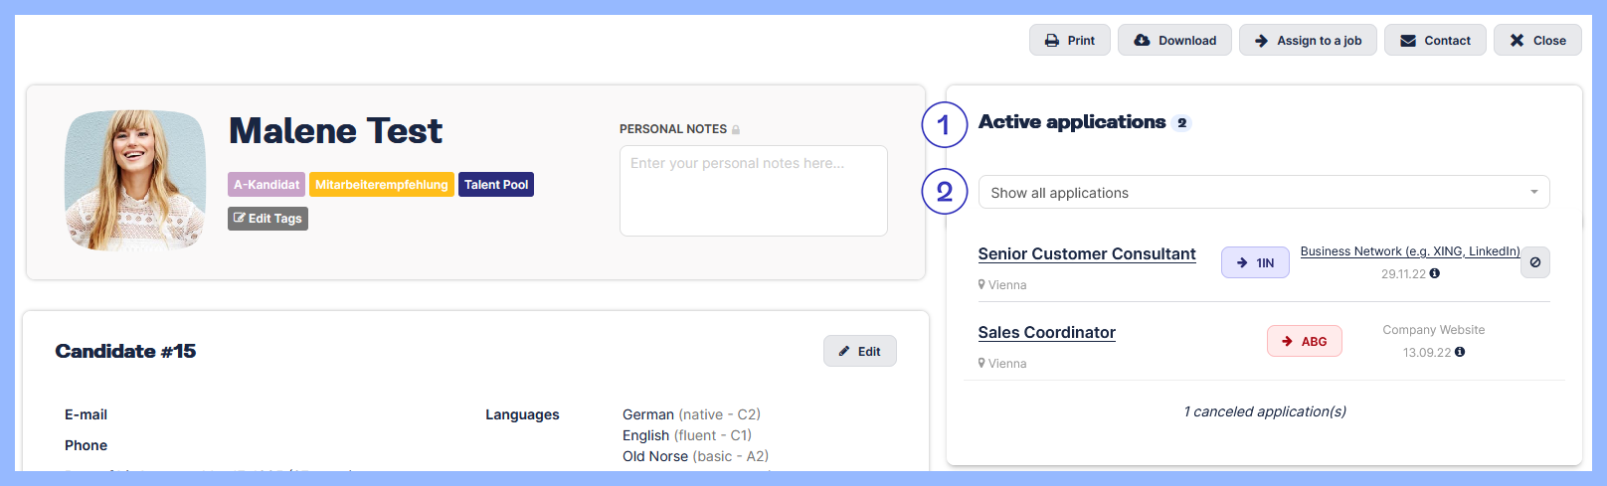Edit Candidate #15 details
1607x486 pixels.
859,352
